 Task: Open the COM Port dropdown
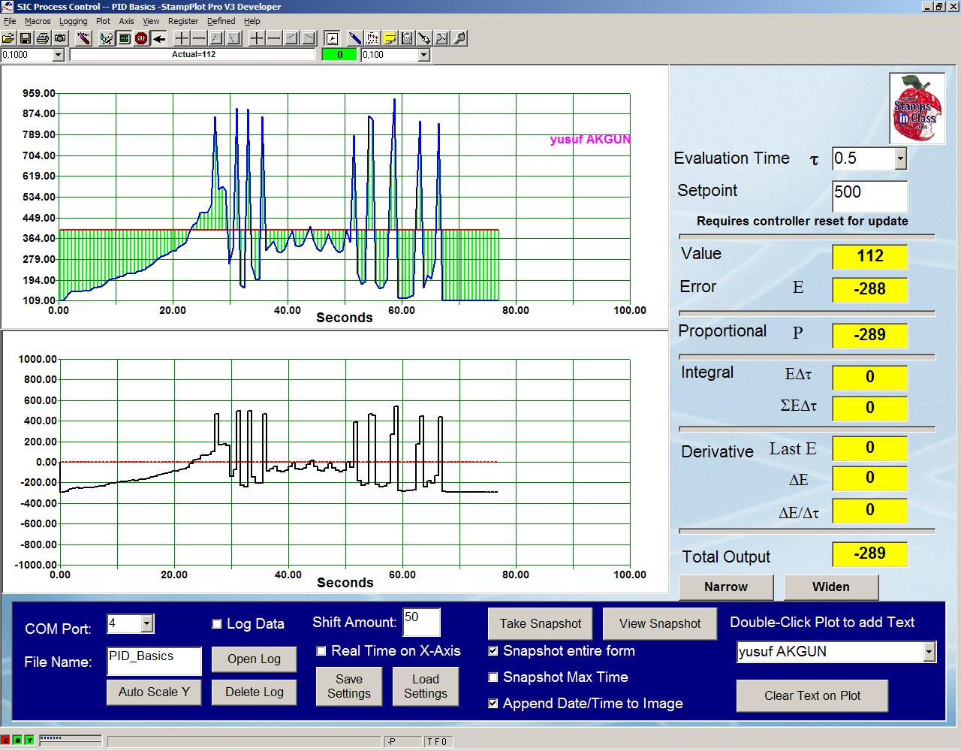click(147, 623)
